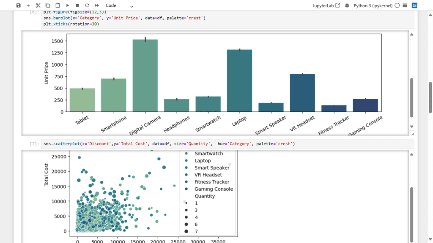Click inside the sns.scatterplot code cell

(227, 144)
